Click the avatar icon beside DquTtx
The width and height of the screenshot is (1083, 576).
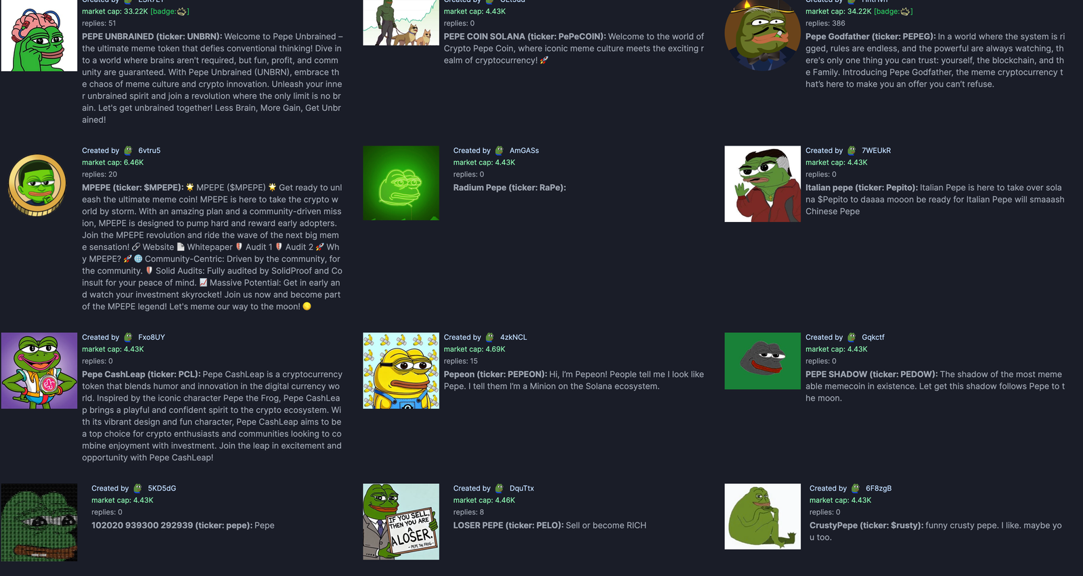click(500, 488)
